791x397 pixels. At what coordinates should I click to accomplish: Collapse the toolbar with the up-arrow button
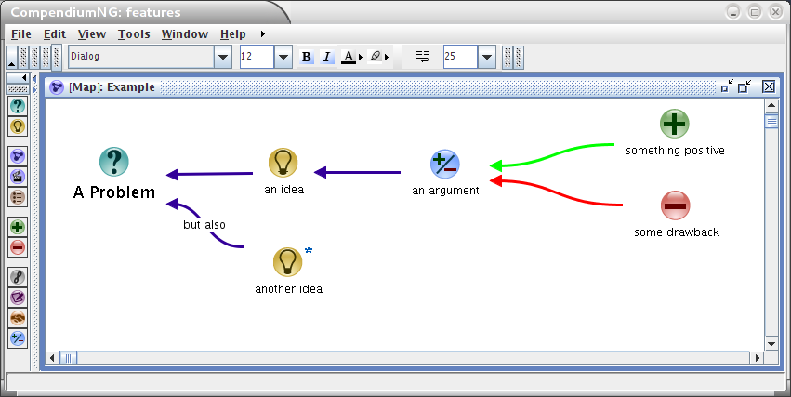point(11,57)
